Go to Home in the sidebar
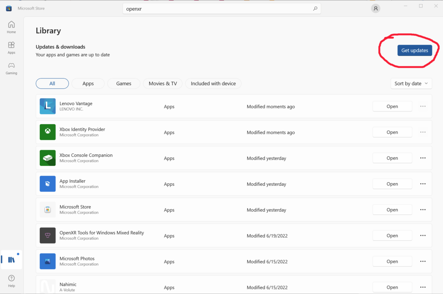Screen dimensions: 443x294 (x=12, y=27)
